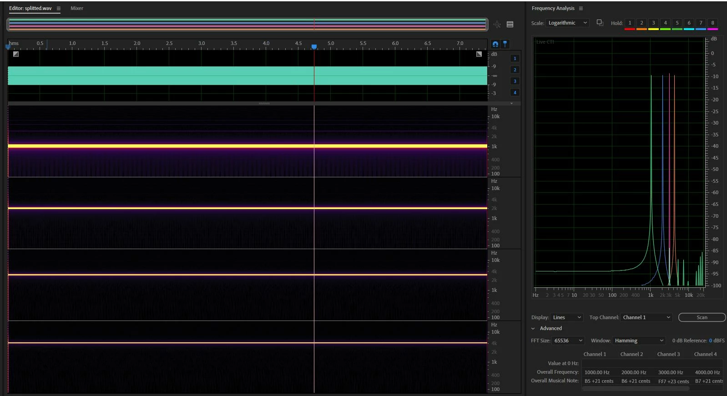Image resolution: width=727 pixels, height=396 pixels.
Task: Click the Channel 4 frequency value 4000.00 Hz
Action: (707, 372)
